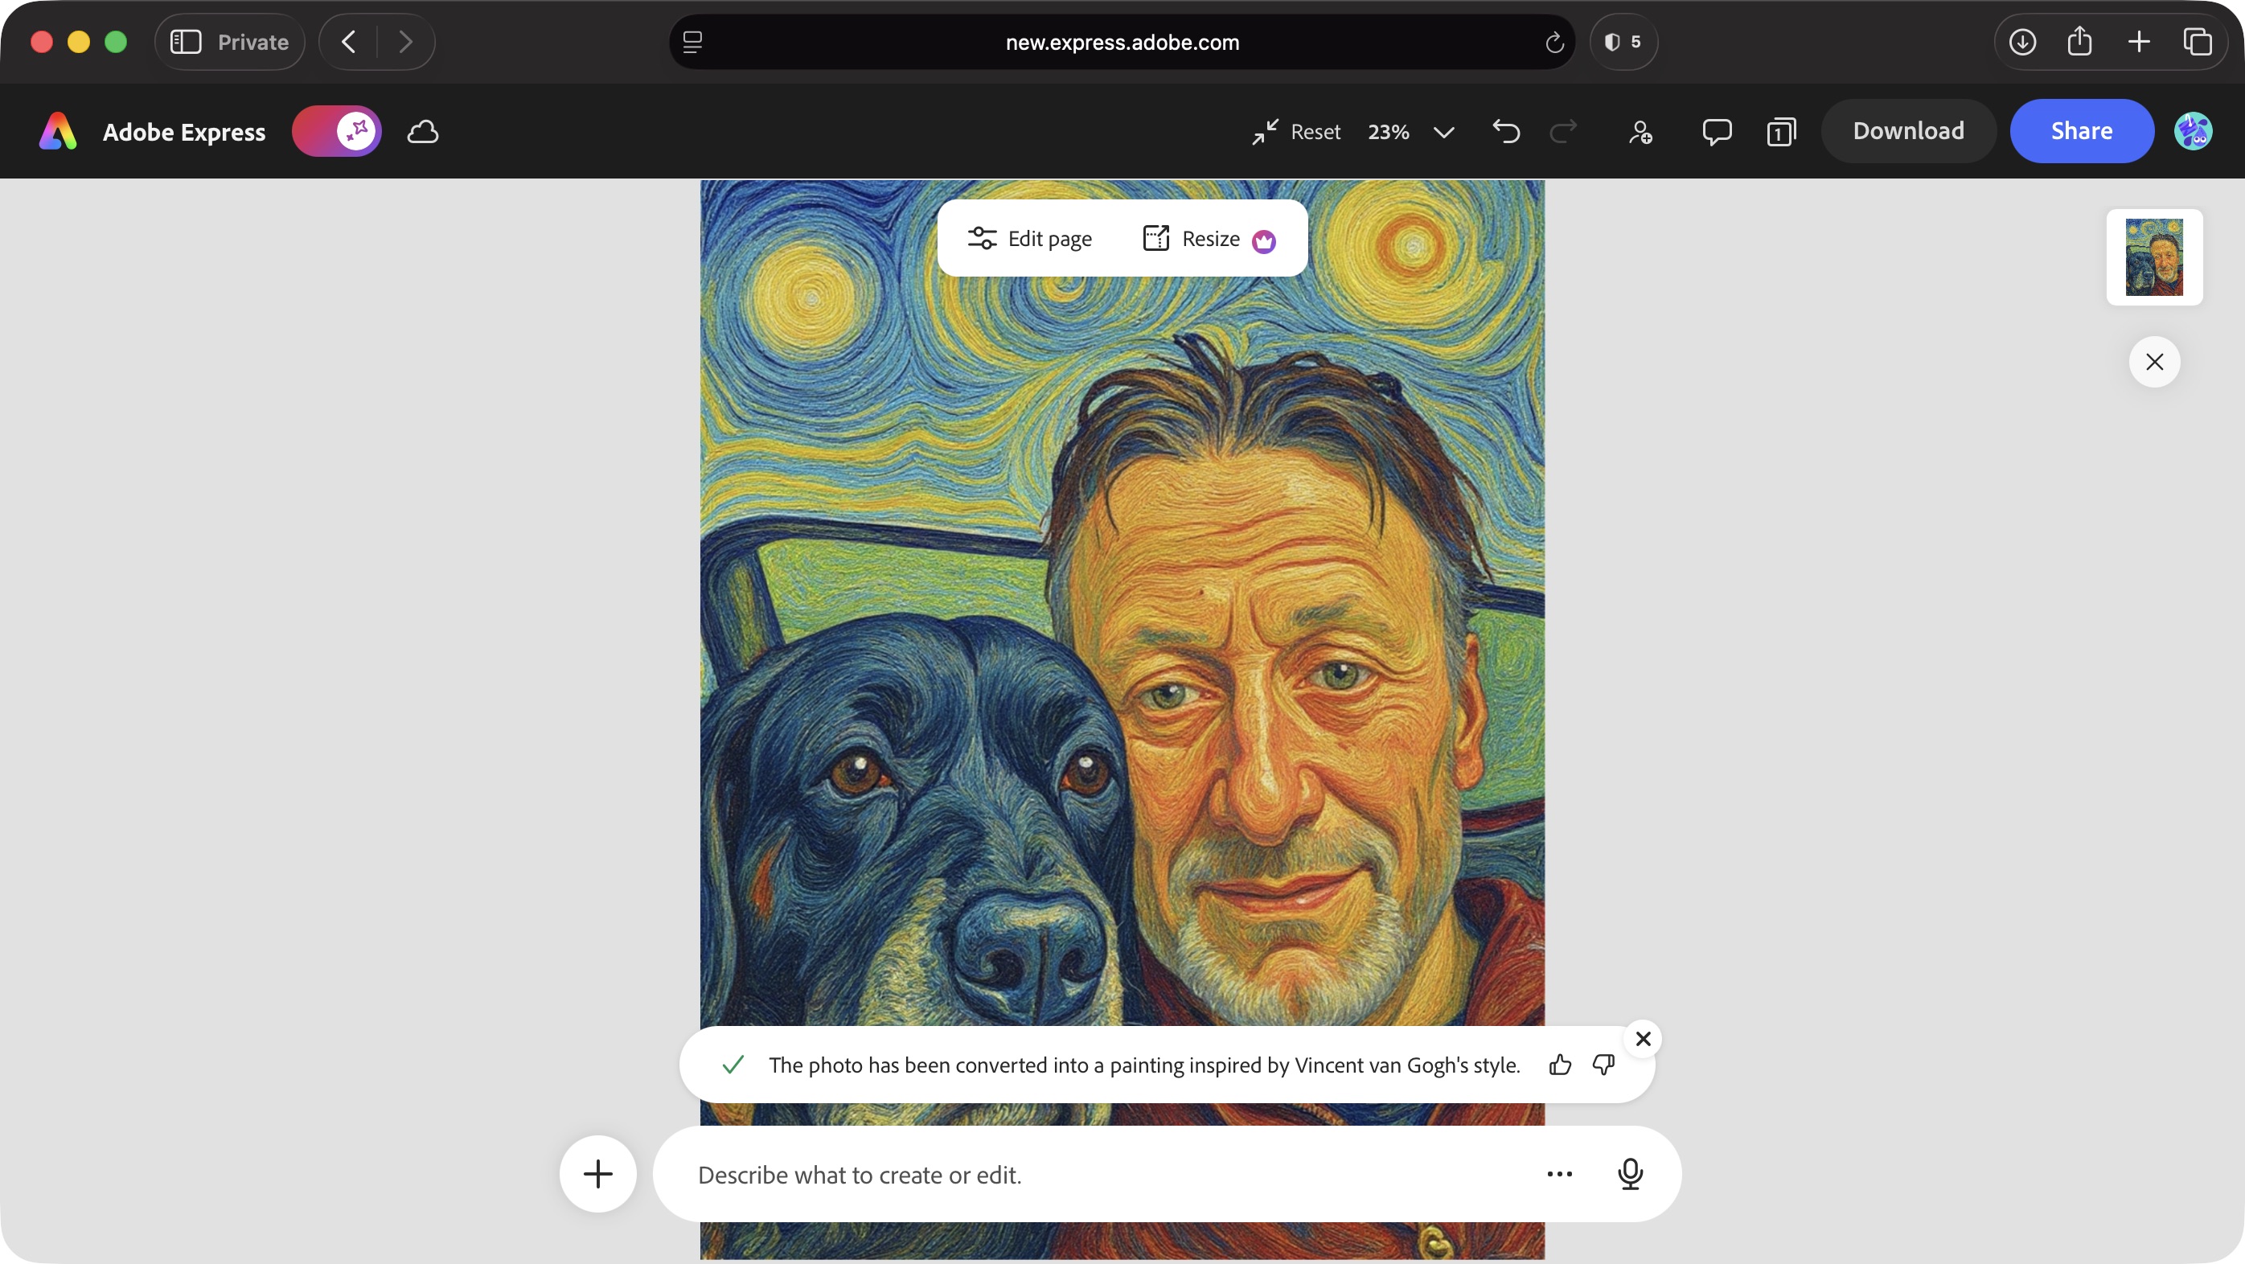Give thumbs up to the result

point(1560,1065)
